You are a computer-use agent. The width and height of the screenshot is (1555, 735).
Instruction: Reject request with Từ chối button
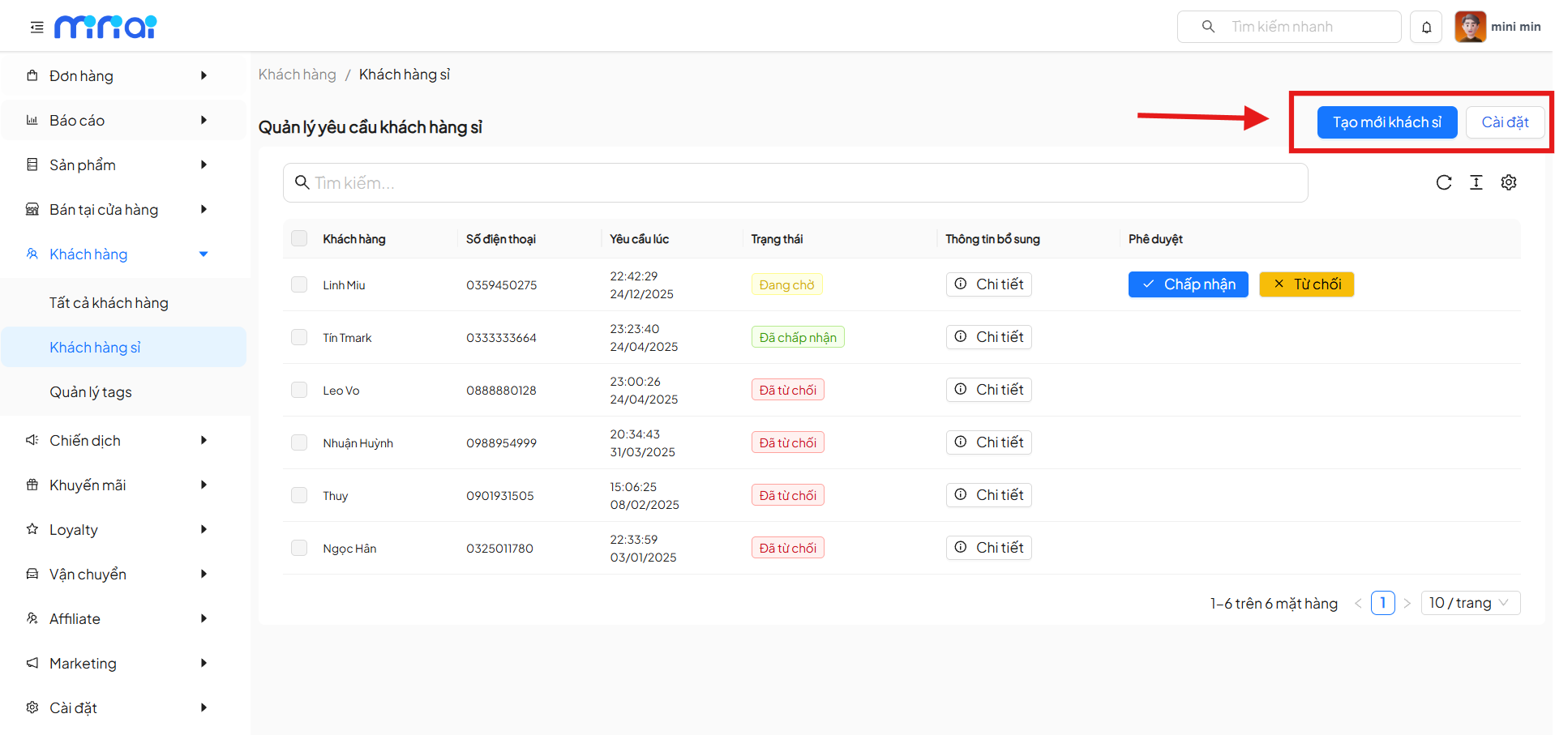pyautogui.click(x=1306, y=284)
